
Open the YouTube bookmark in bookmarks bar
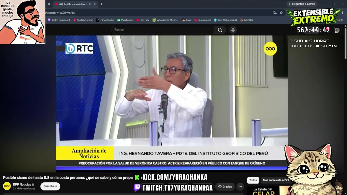click(143, 20)
